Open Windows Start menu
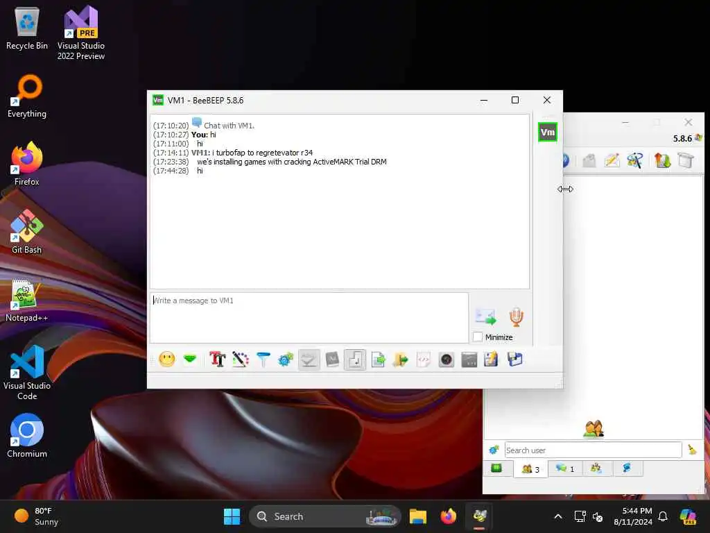This screenshot has width=710, height=533. [232, 516]
